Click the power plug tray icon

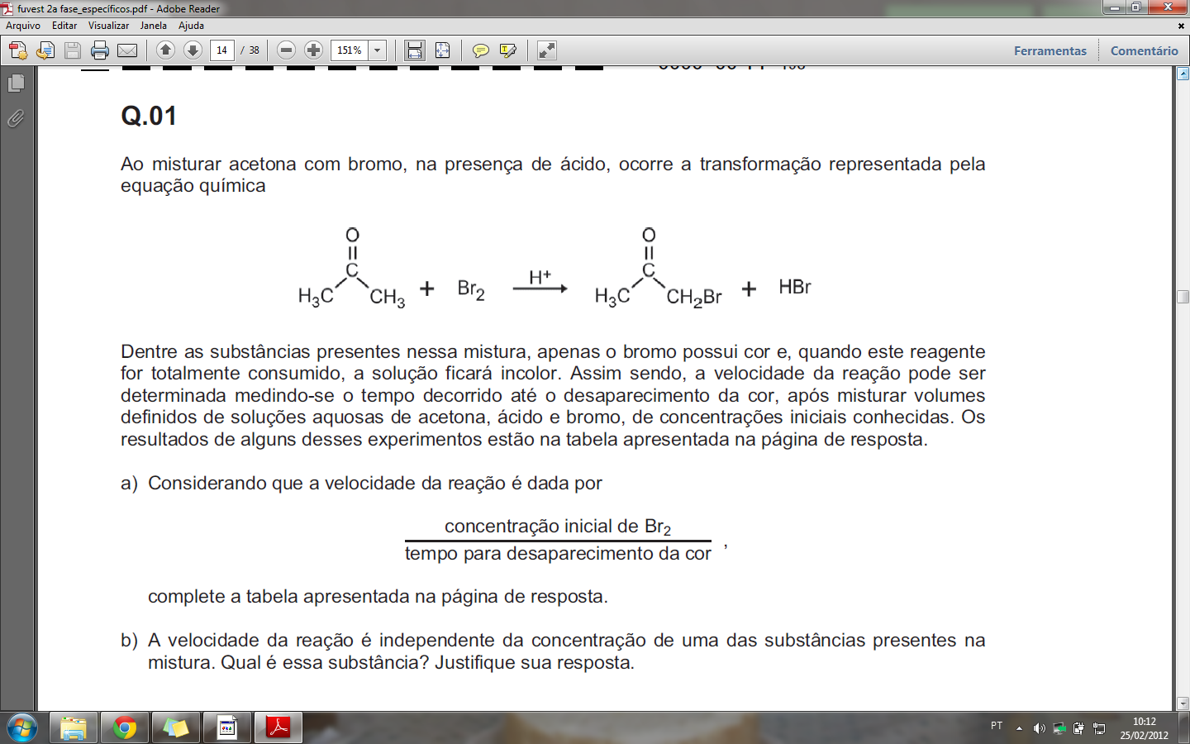tap(1078, 728)
